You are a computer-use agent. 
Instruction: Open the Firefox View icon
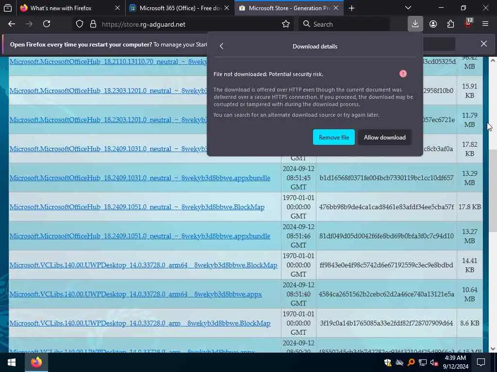coord(8,8)
